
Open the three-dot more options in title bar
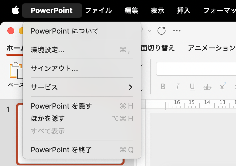click(x=177, y=31)
